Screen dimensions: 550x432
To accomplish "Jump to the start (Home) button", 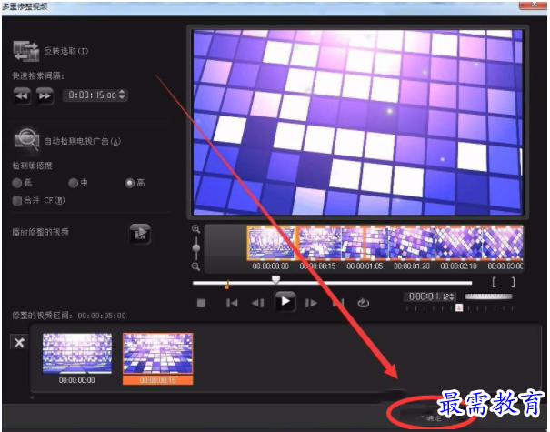I will click(x=232, y=303).
